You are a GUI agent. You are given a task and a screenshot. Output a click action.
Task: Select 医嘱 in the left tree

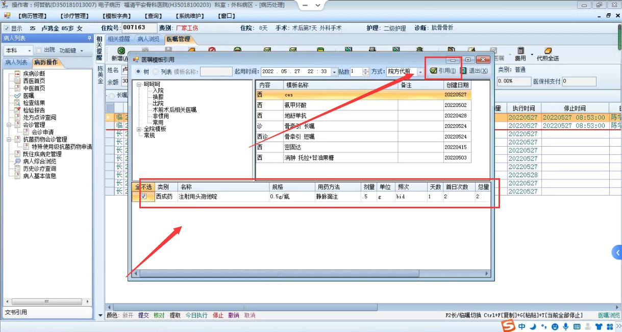coord(28,95)
